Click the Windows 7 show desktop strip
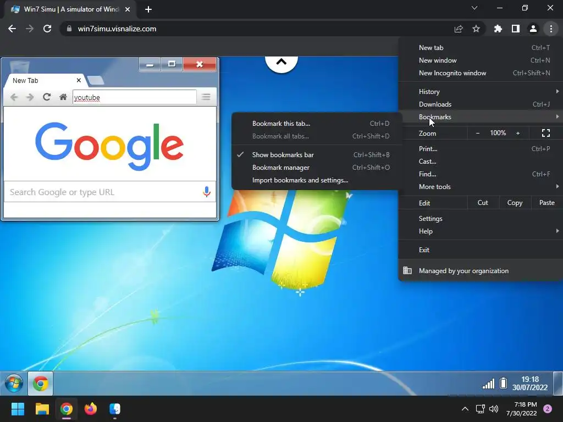The height and width of the screenshot is (422, 563). (x=558, y=383)
